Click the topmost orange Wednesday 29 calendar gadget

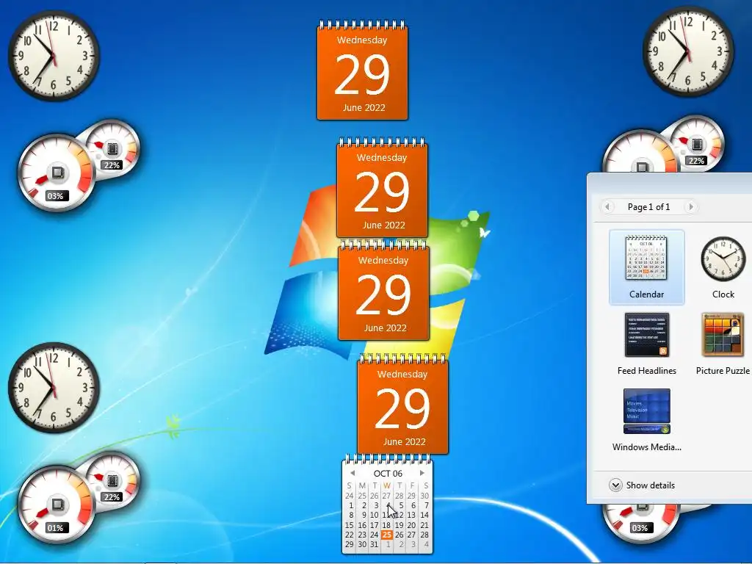point(362,70)
